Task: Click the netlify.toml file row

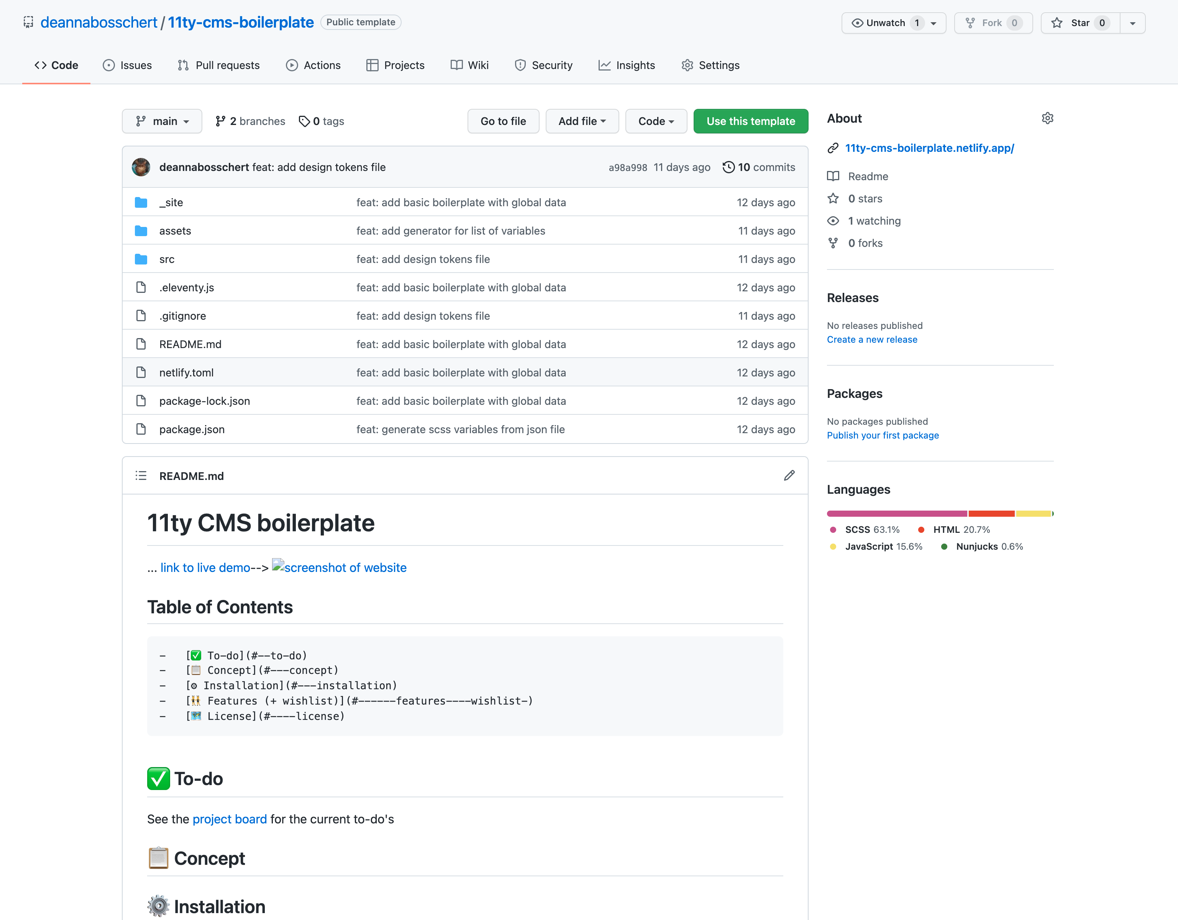Action: coord(186,372)
